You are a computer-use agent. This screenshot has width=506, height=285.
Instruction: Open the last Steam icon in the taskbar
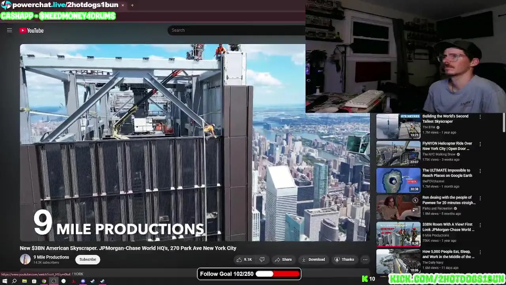pos(102,281)
